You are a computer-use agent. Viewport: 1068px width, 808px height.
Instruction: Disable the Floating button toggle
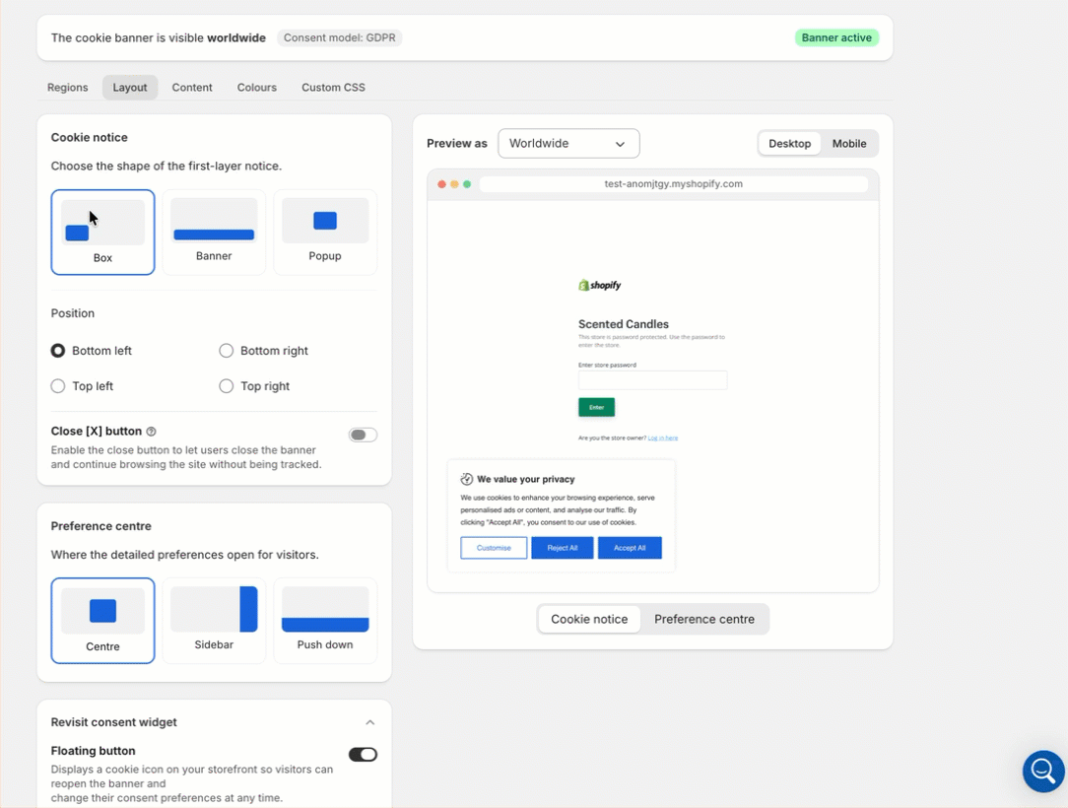click(363, 754)
